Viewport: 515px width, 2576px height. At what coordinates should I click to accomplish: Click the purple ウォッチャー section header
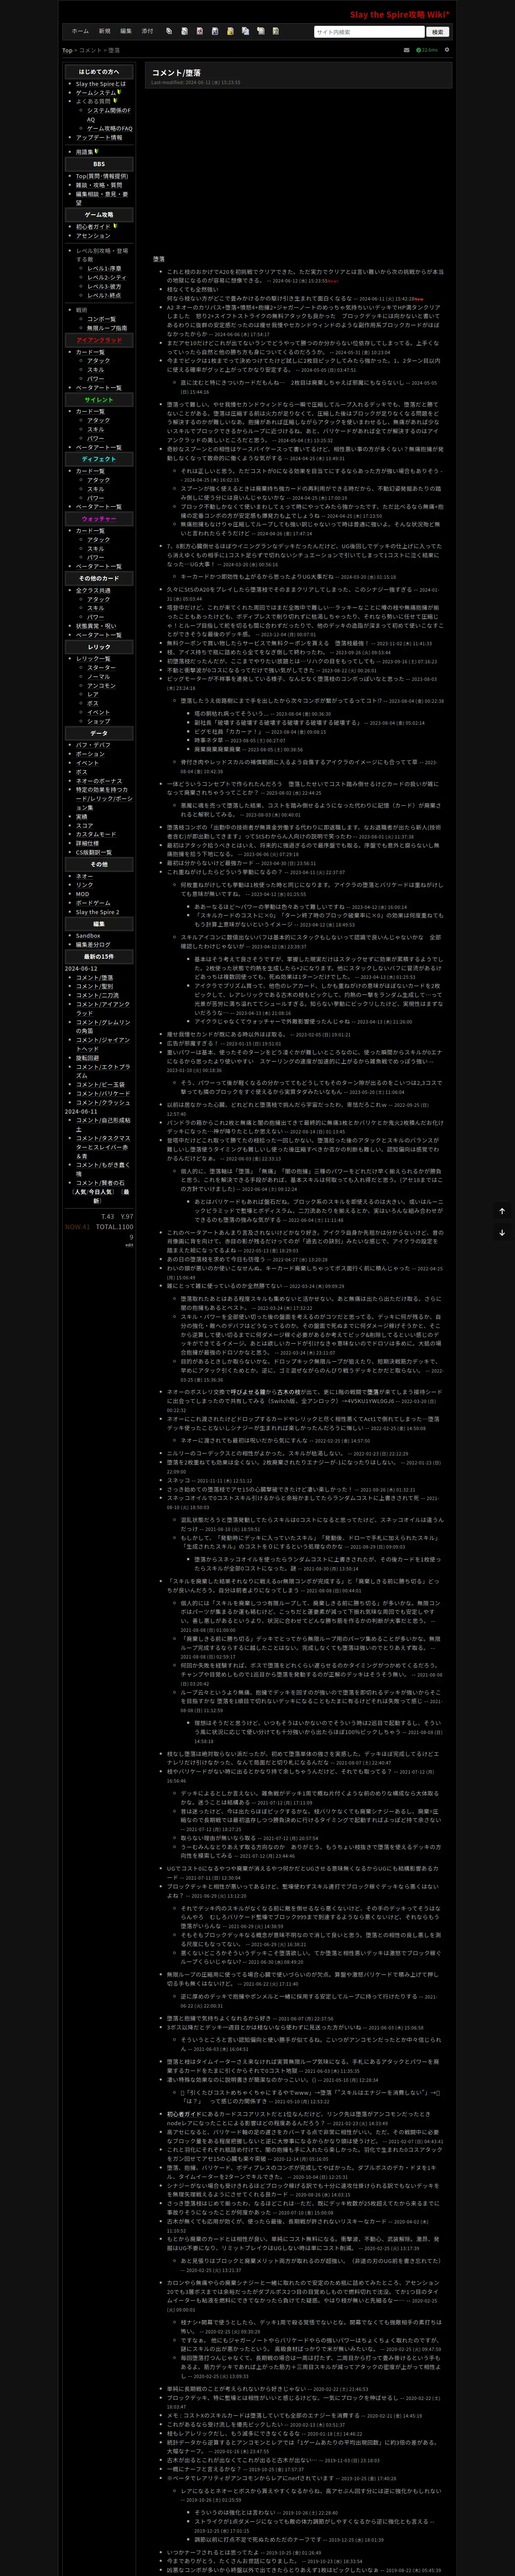pyautogui.click(x=99, y=519)
